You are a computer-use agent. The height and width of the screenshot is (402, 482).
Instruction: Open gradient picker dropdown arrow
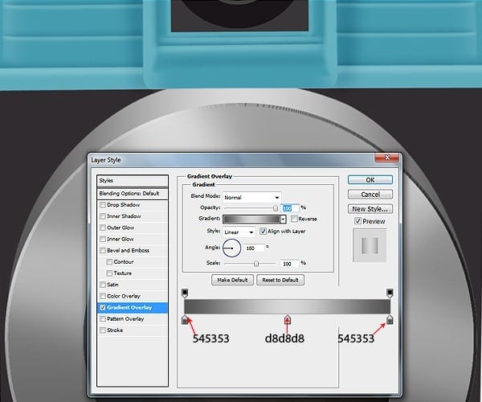pos(283,219)
